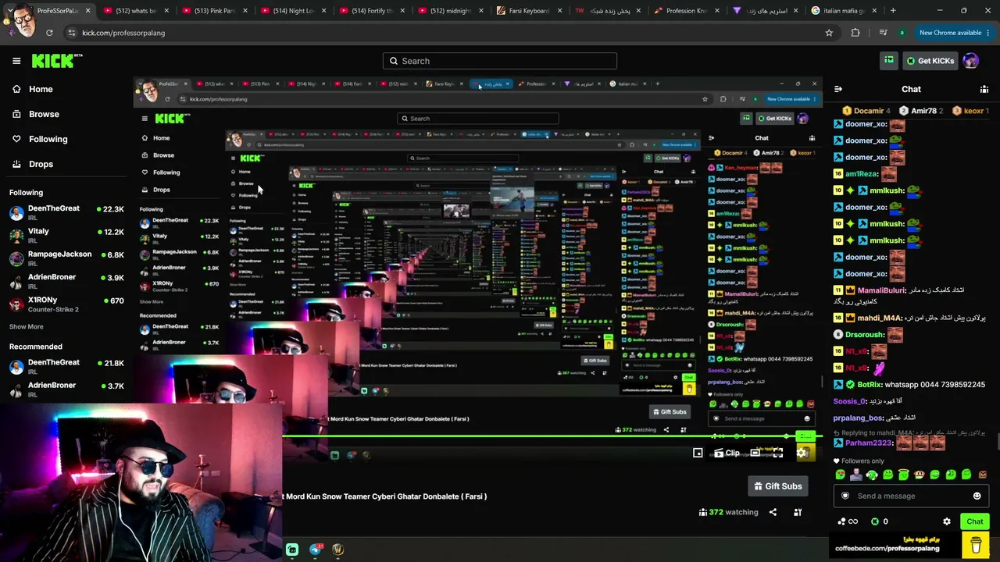Click the green Chat send button

point(974,521)
